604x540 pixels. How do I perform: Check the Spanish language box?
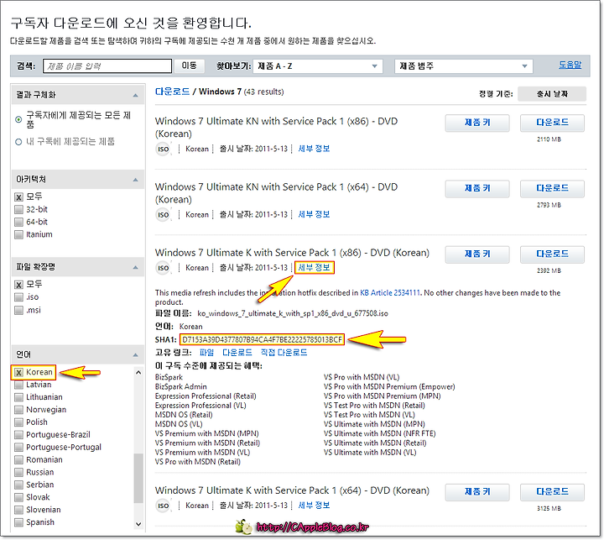tap(18, 522)
